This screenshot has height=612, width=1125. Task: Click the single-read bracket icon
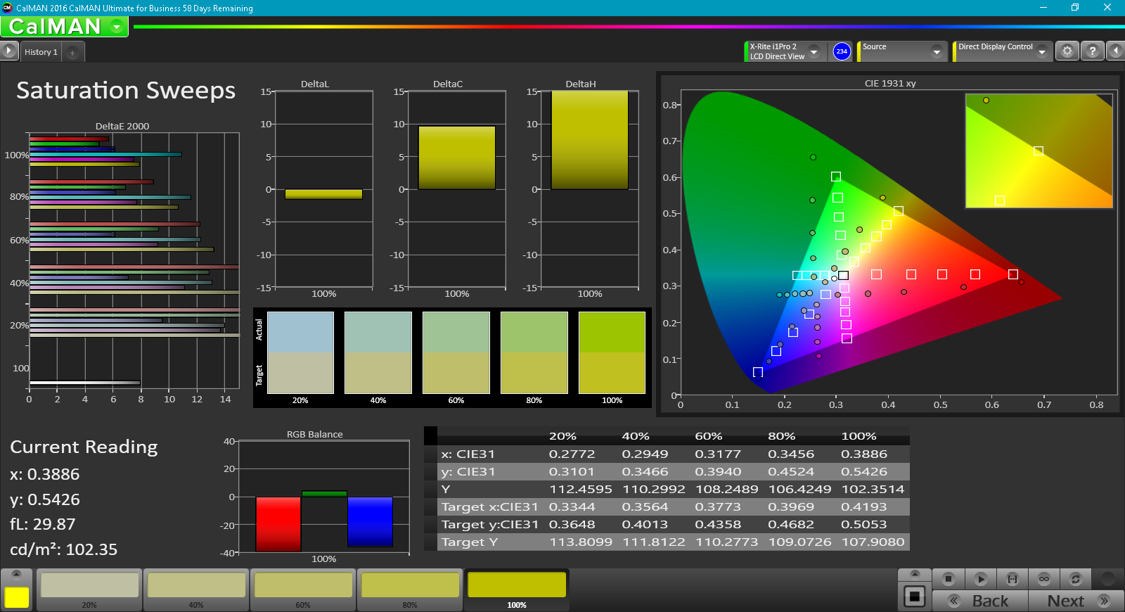[1012, 579]
